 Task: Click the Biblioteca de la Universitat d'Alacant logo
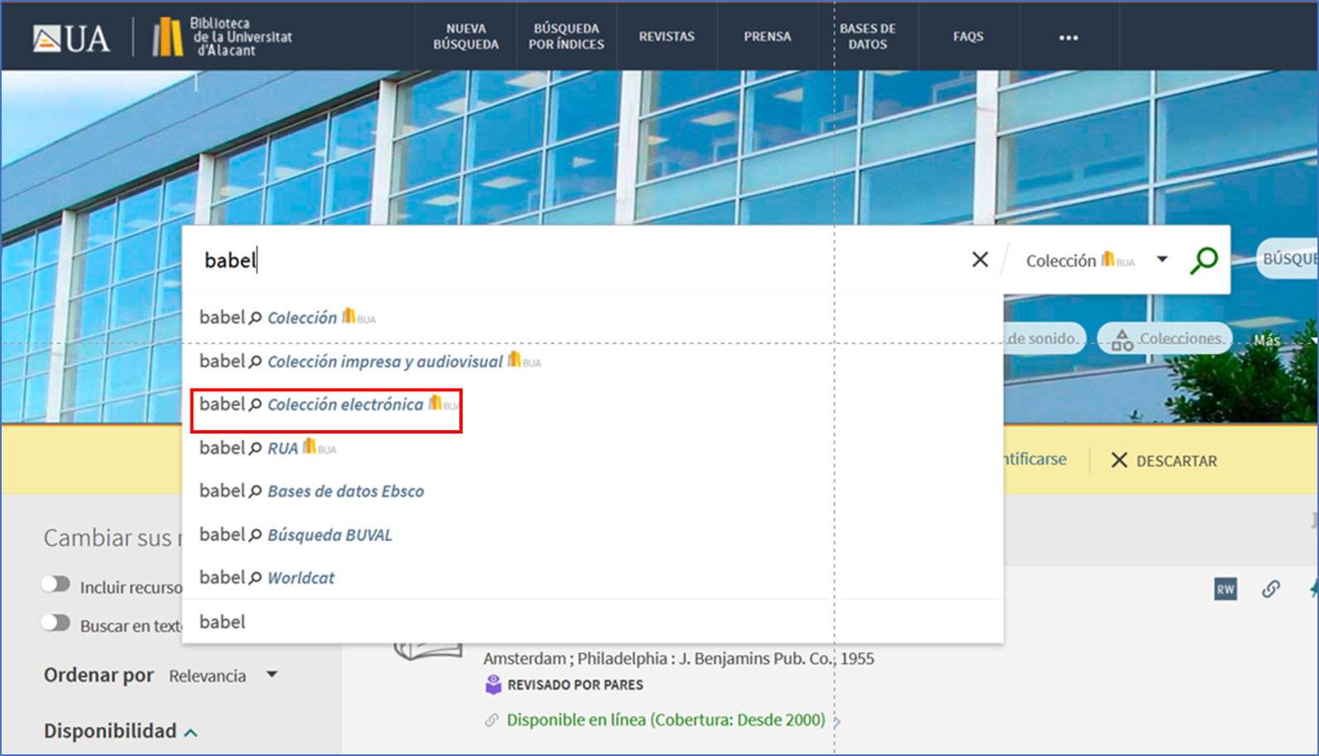point(223,37)
